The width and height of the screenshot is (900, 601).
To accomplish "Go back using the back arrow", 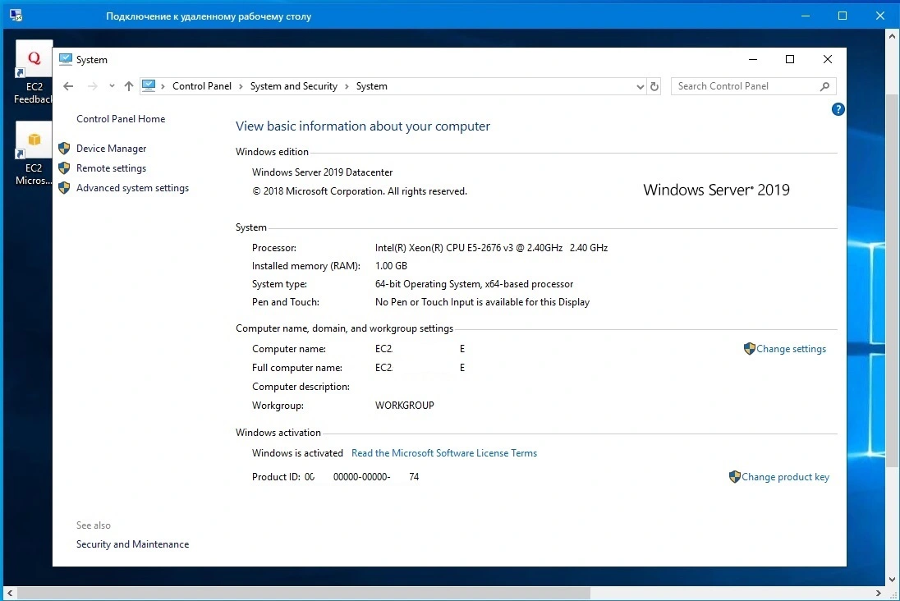I will point(68,86).
